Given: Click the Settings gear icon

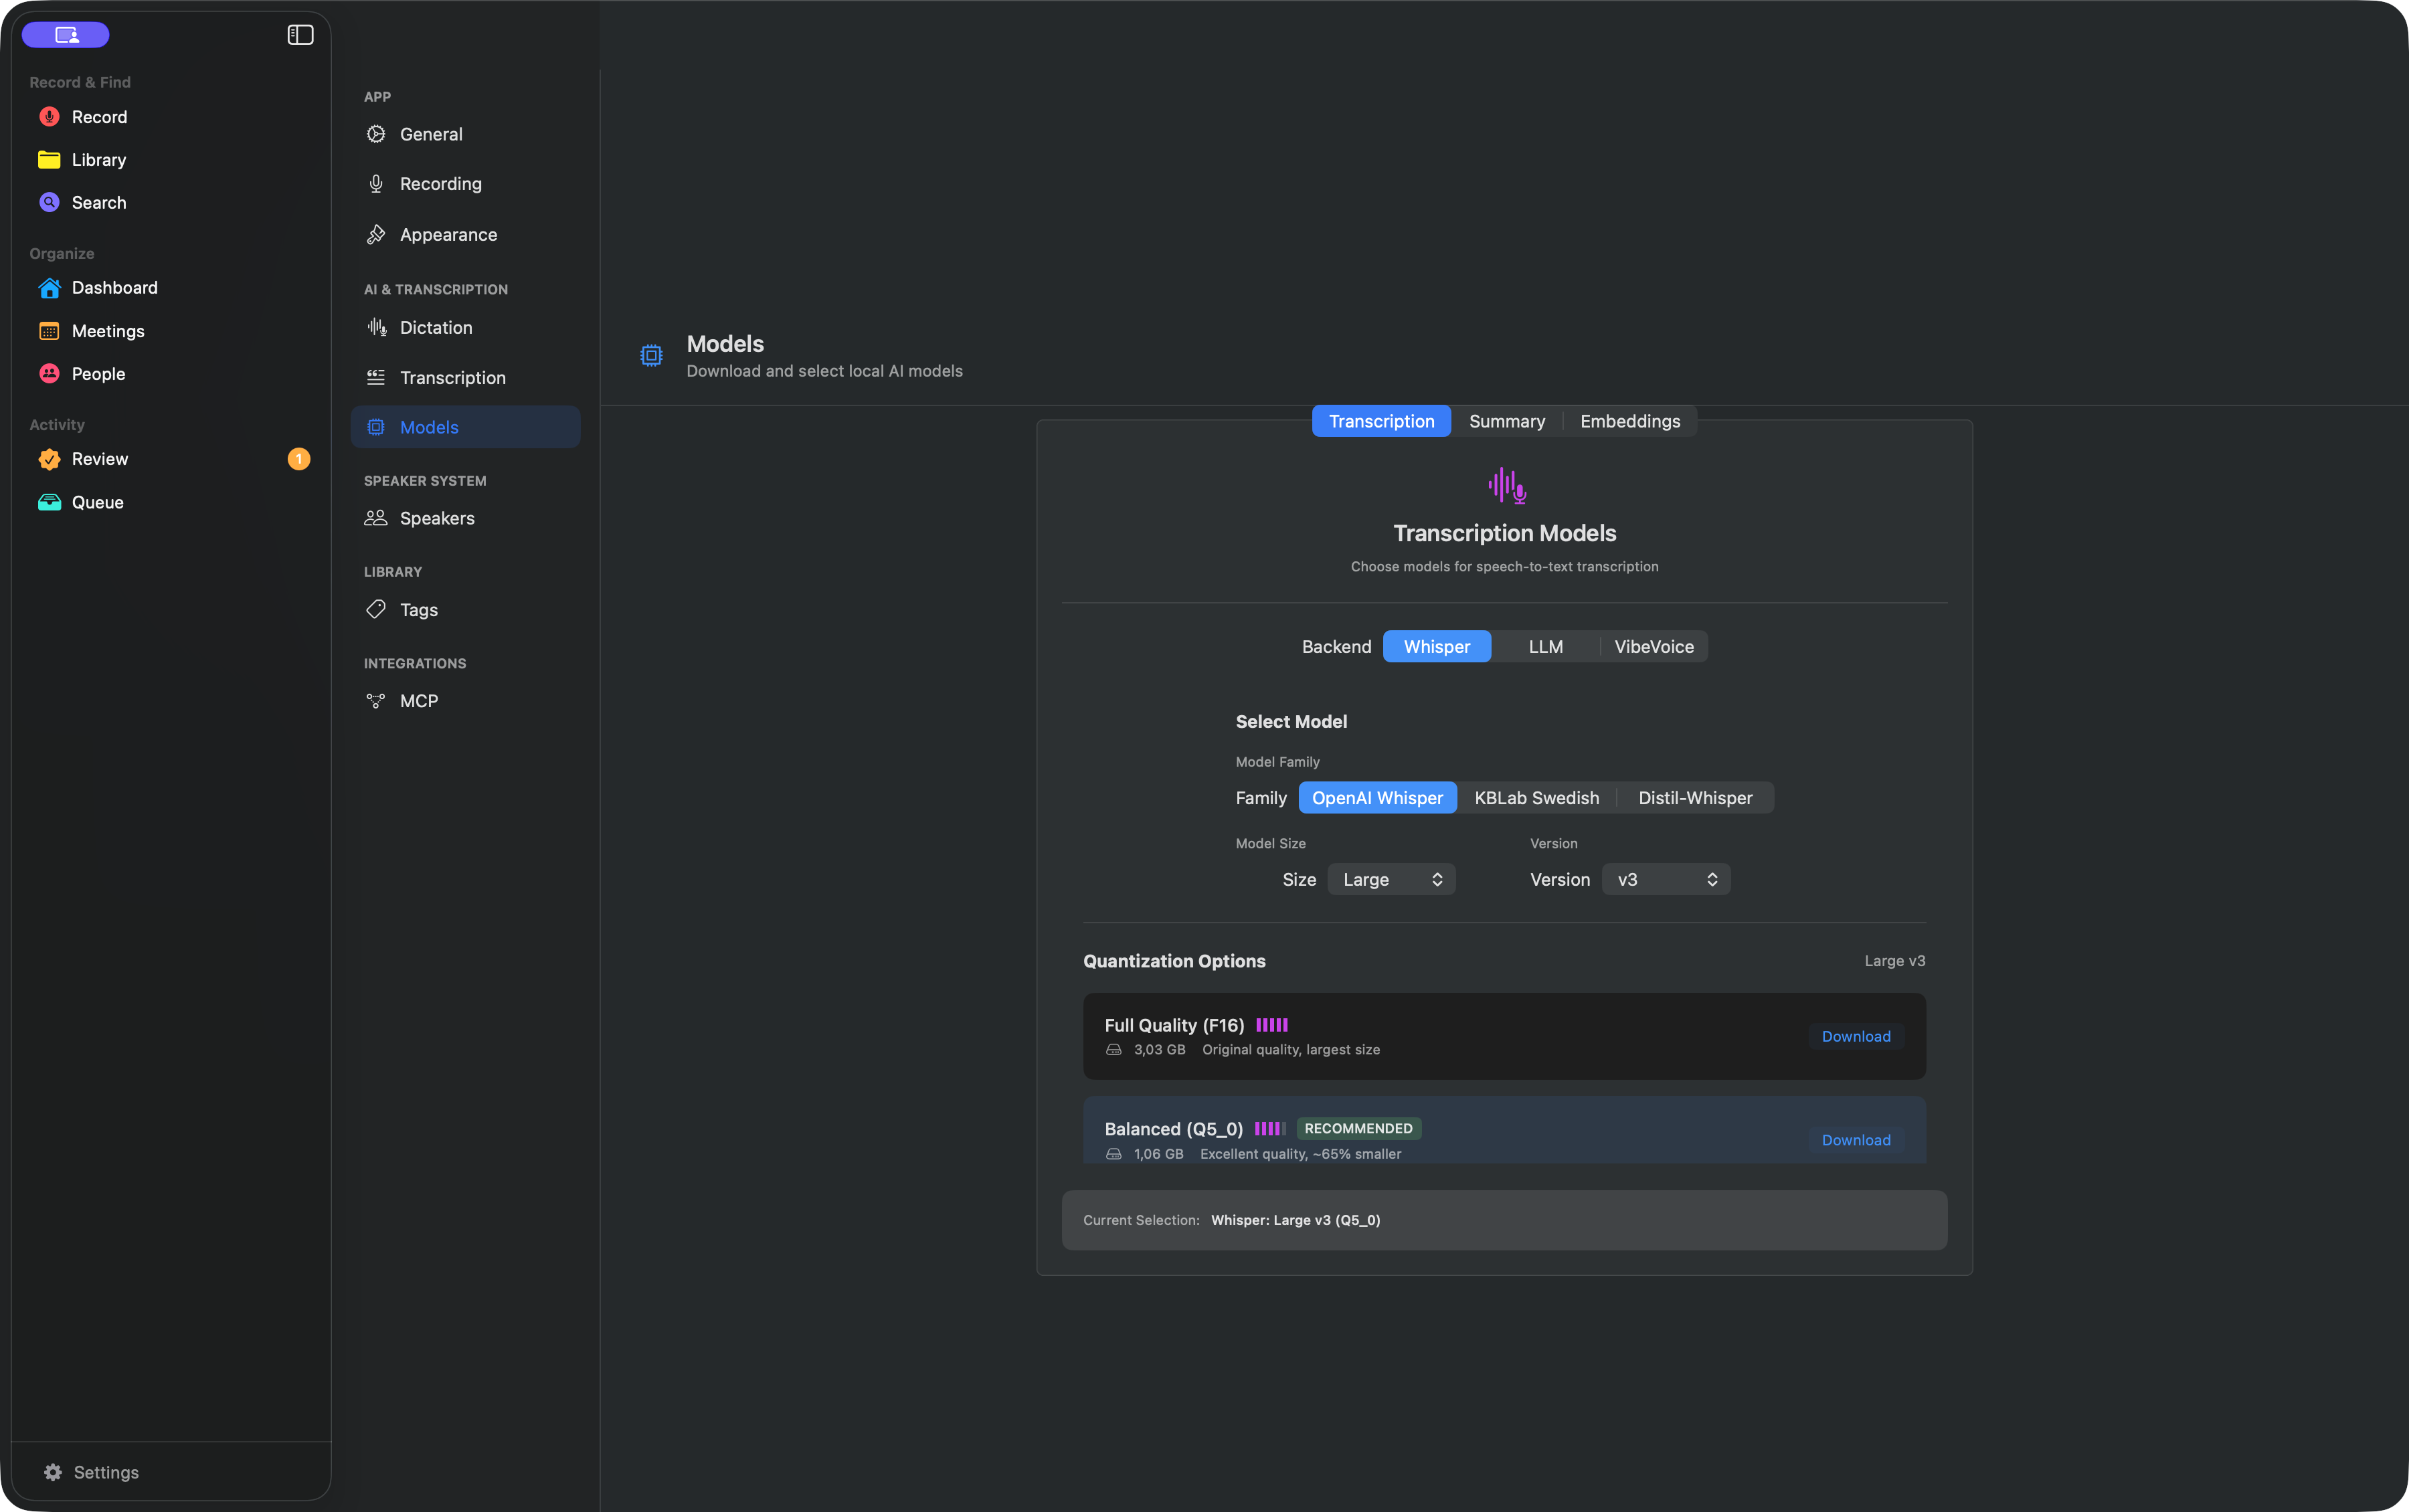Looking at the screenshot, I should pyautogui.click(x=53, y=1472).
